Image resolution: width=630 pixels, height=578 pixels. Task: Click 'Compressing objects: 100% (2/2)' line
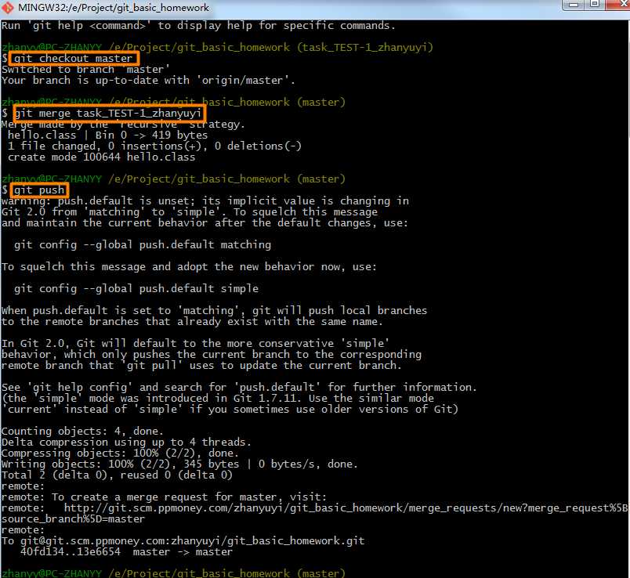pyautogui.click(x=120, y=453)
